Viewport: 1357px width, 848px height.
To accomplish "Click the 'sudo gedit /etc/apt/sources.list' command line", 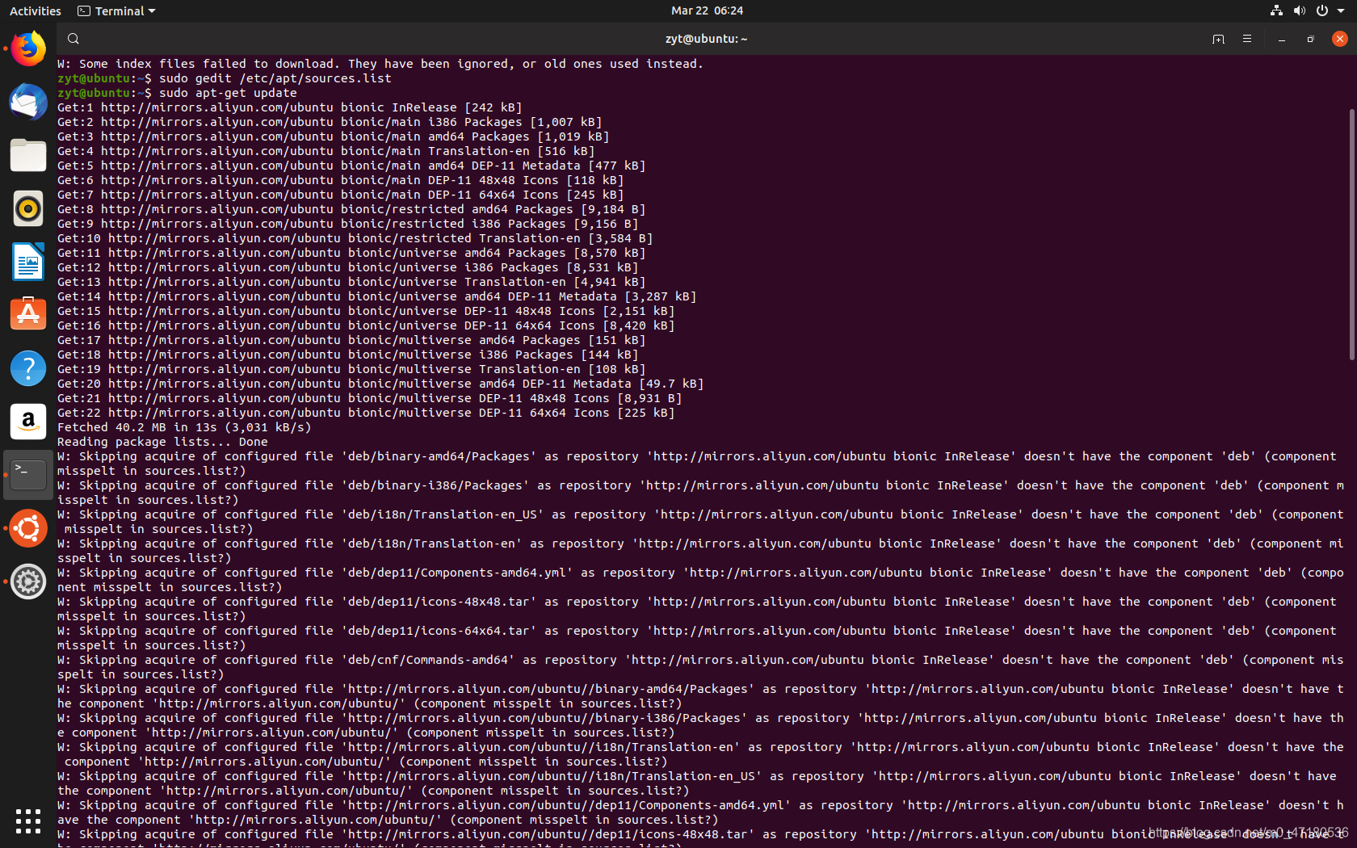I will pyautogui.click(x=225, y=78).
